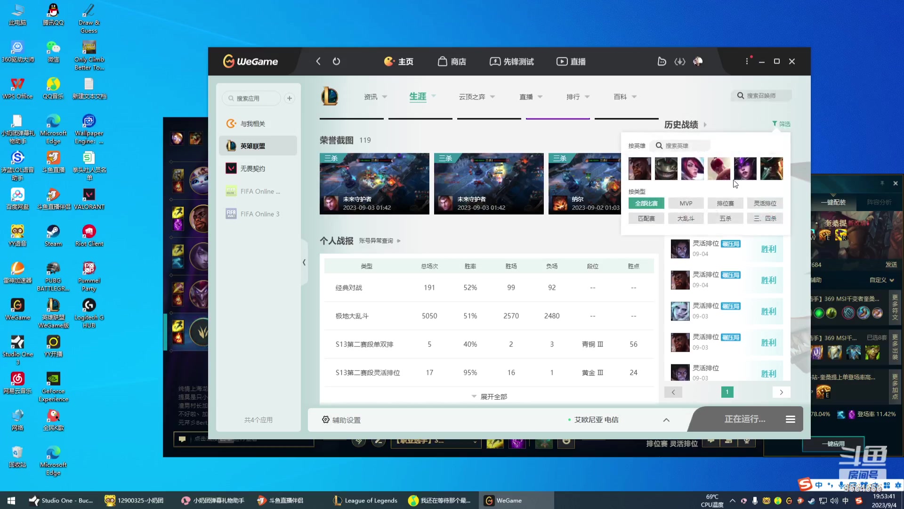Open the 商店 store tab
This screenshot has width=904, height=509.
(x=452, y=61)
